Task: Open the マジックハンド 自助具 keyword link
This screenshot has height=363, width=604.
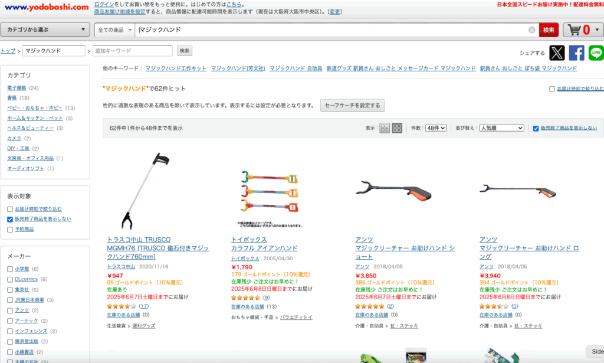Action: pyautogui.click(x=296, y=68)
